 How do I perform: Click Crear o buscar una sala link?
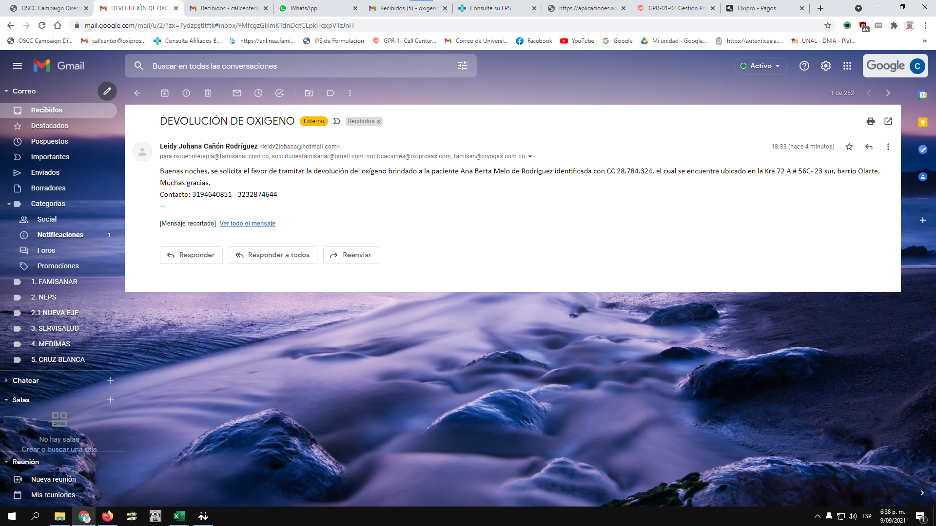[x=59, y=449]
